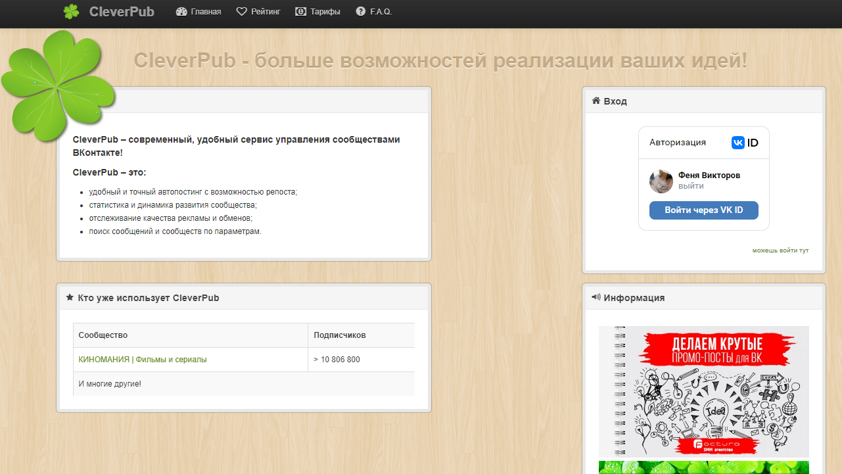Click the money icon beside Тарифы
Image resolution: width=842 pixels, height=474 pixels.
tap(301, 11)
